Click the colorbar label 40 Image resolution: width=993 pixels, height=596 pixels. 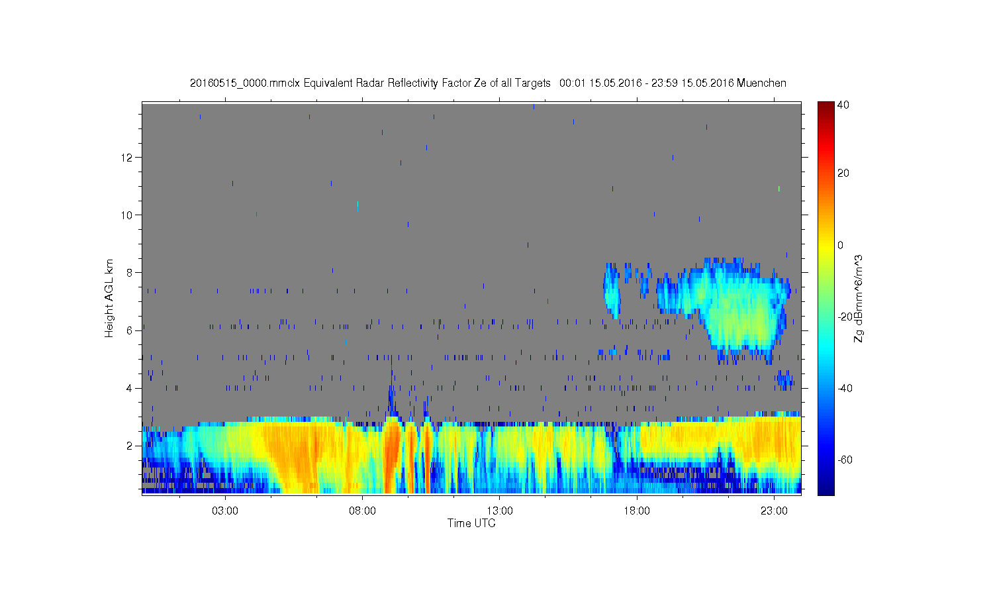pos(843,105)
